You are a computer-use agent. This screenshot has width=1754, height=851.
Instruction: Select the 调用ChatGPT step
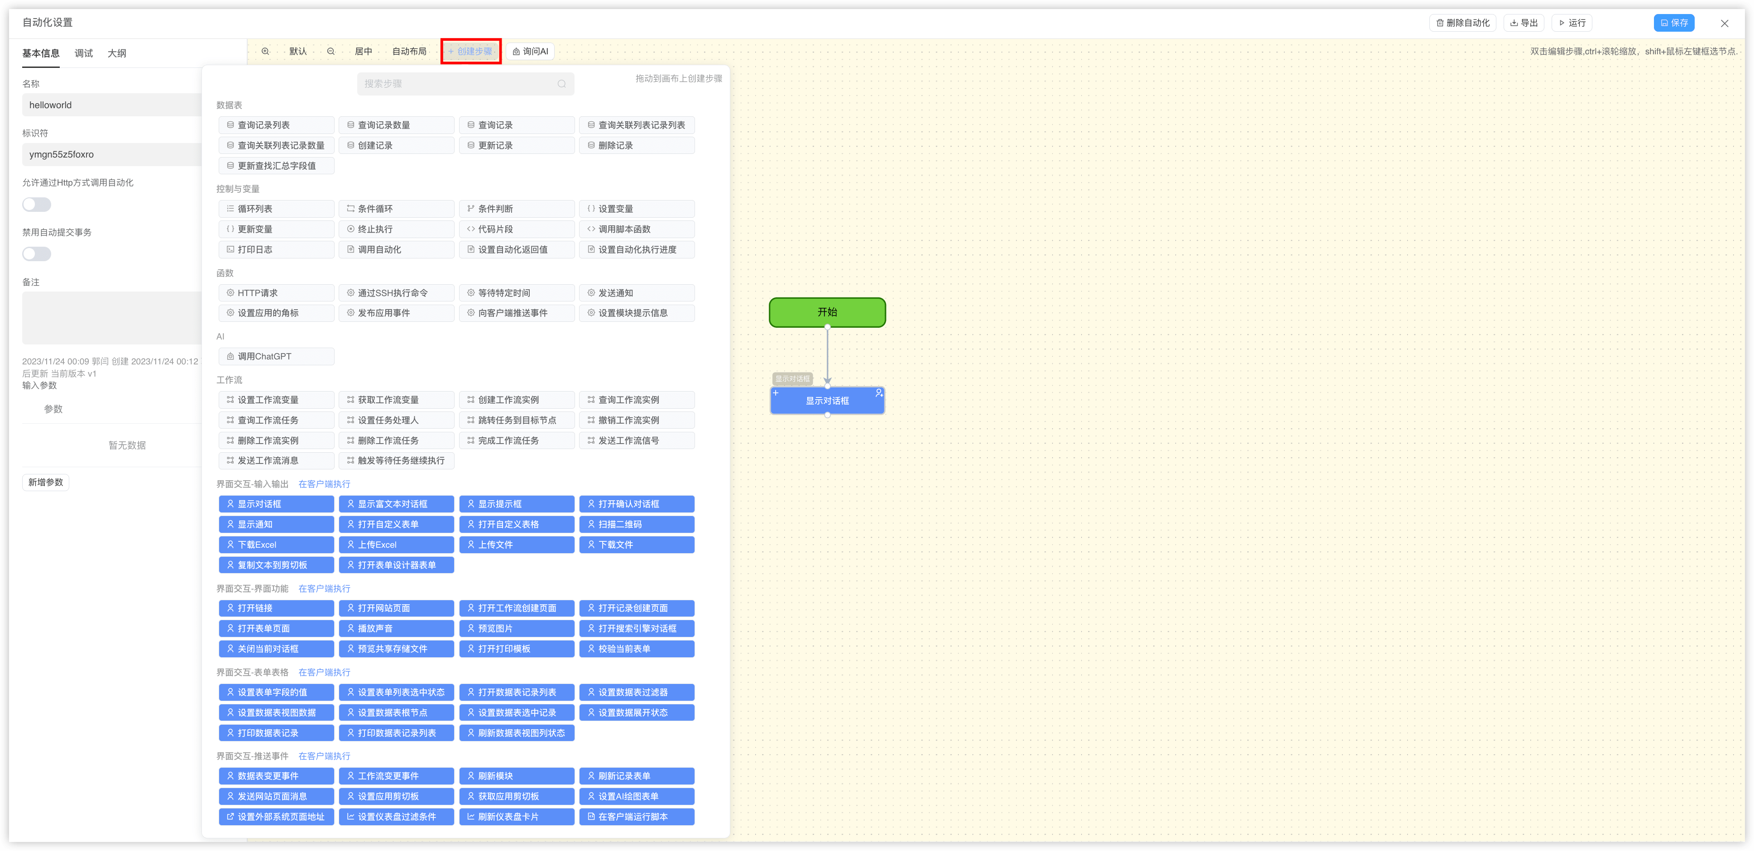coord(277,356)
